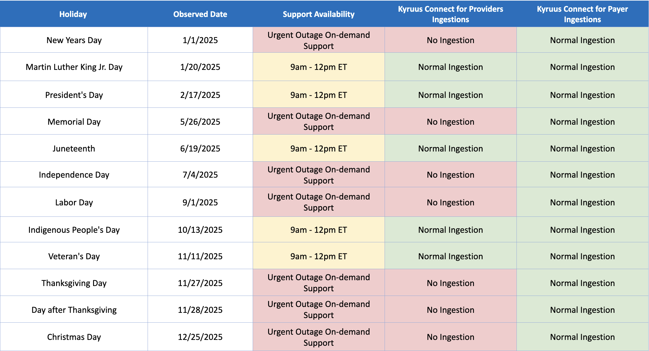Select the Observed Date column header
This screenshot has height=351, width=649.
[x=200, y=14]
